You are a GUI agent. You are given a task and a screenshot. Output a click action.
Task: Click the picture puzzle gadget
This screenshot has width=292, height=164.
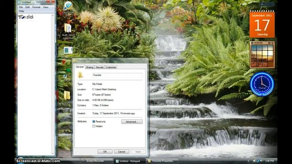262,55
